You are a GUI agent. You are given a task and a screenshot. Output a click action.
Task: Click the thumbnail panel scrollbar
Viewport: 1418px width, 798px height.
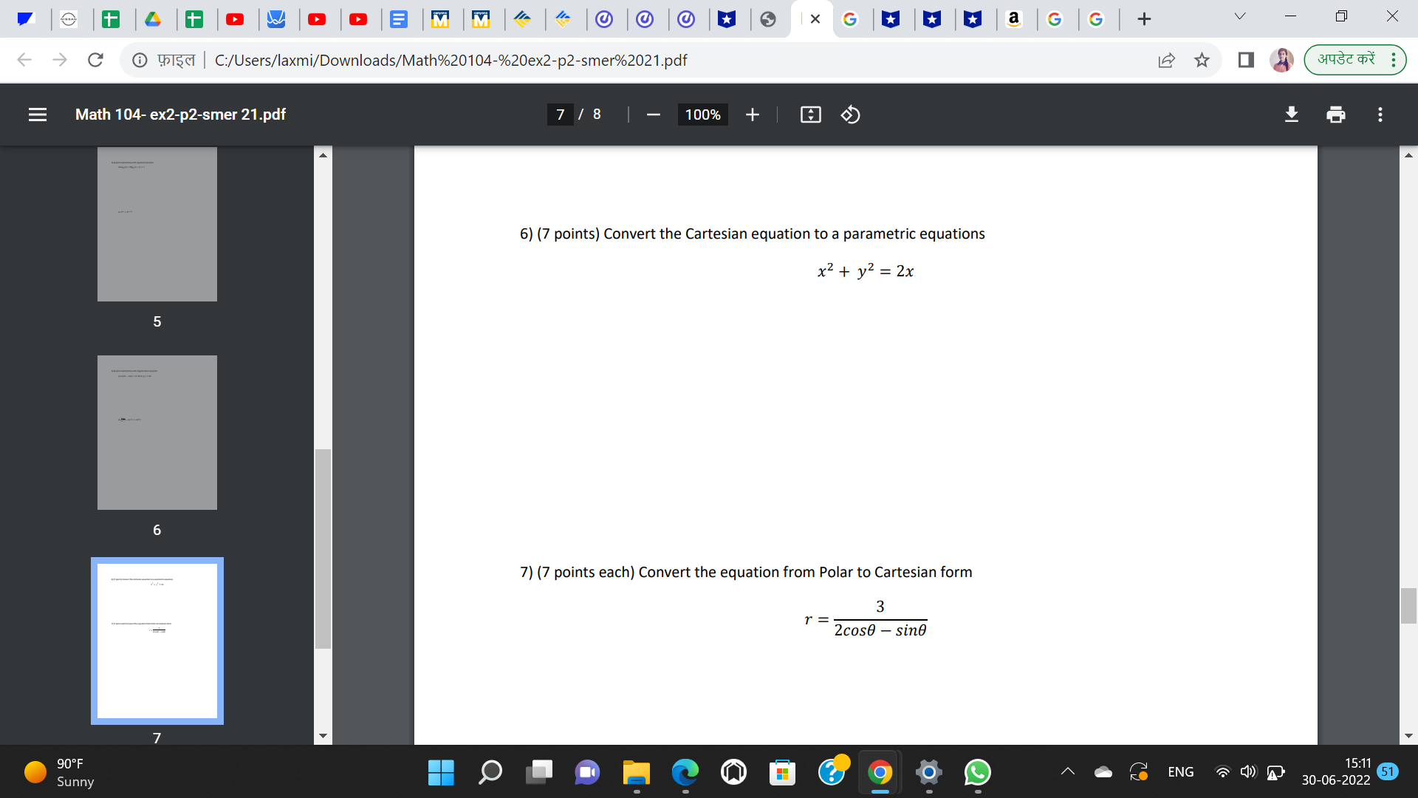coord(323,547)
